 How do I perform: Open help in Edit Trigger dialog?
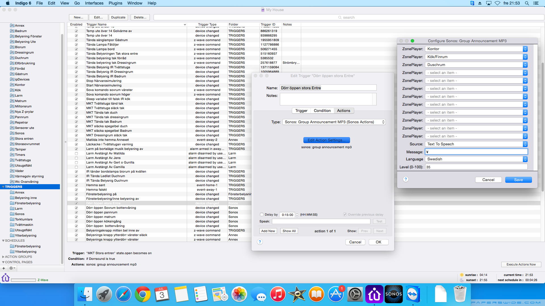tap(260, 242)
